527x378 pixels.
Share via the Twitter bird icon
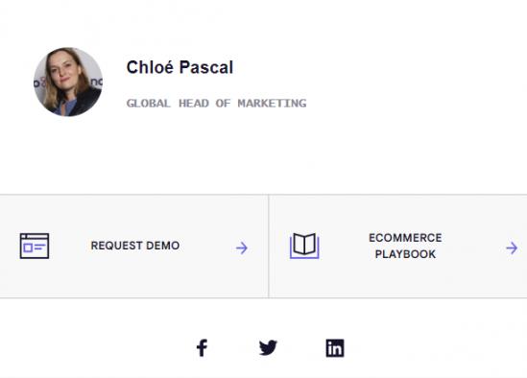click(268, 347)
